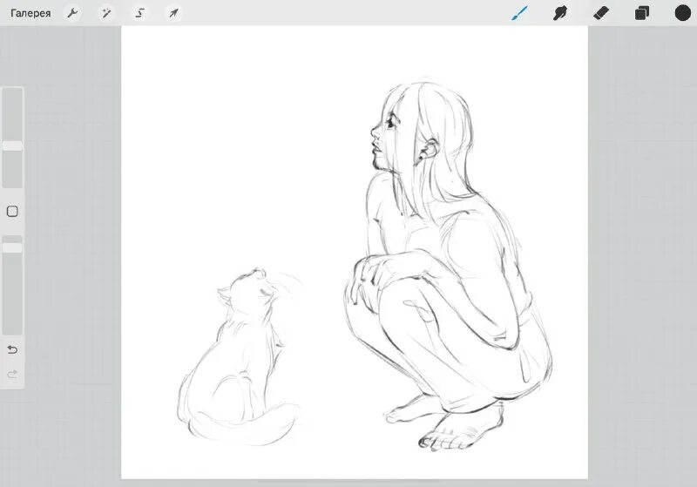The image size is (697, 487).
Task: Select the Eraser tool
Action: click(601, 13)
